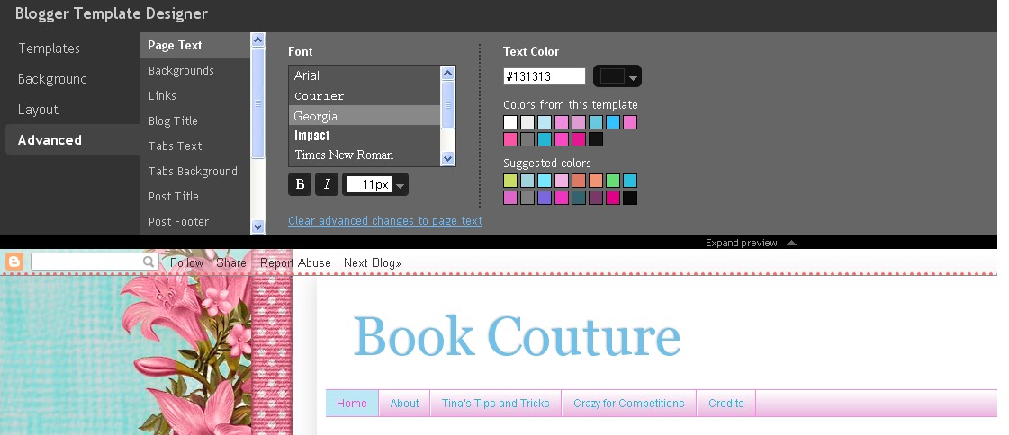
Task: Pick the violet-blue swatch in suggested colors
Action: [x=545, y=197]
